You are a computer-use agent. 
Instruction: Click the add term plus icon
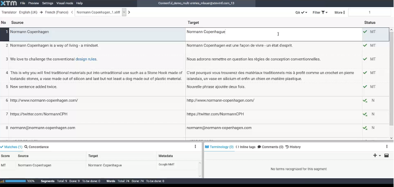pyautogui.click(x=375, y=155)
